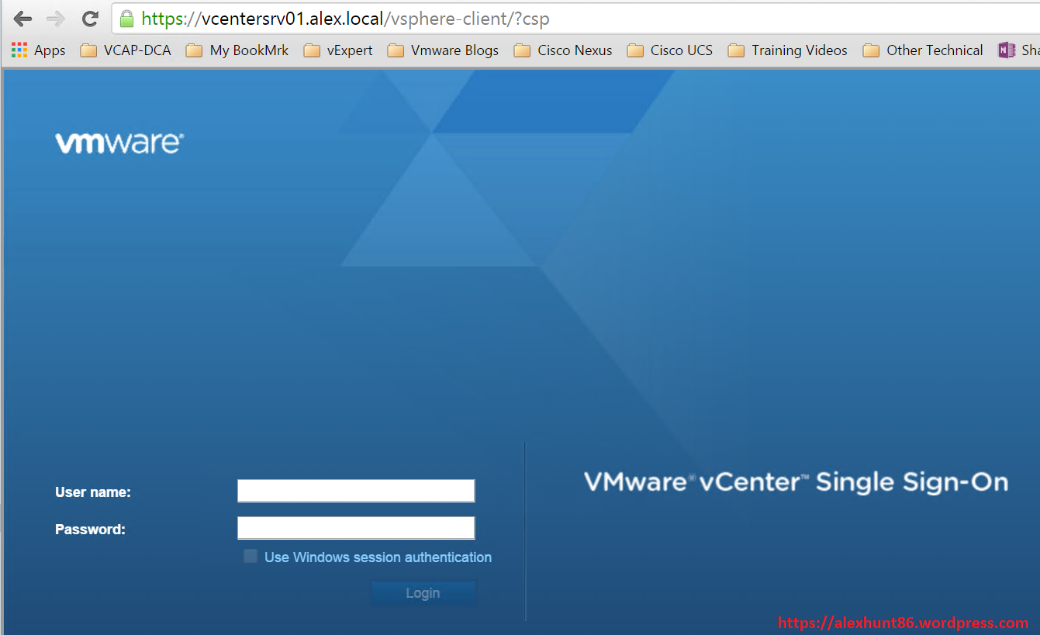The image size is (1040, 635).
Task: Click the browser forward arrow
Action: [56, 19]
